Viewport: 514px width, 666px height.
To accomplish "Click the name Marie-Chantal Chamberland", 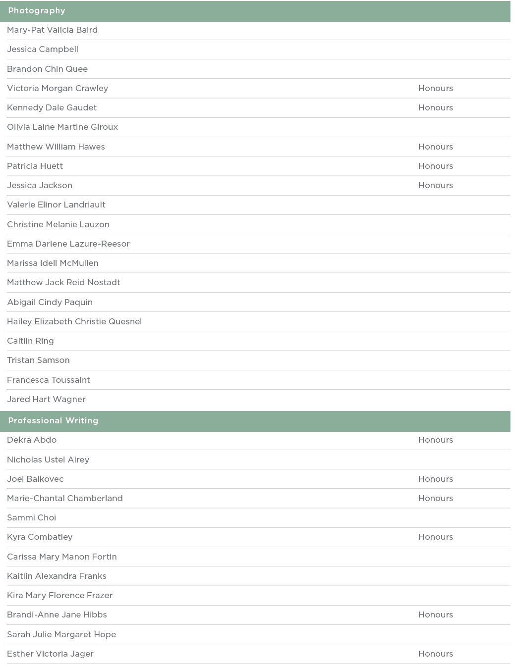I will point(65,499).
